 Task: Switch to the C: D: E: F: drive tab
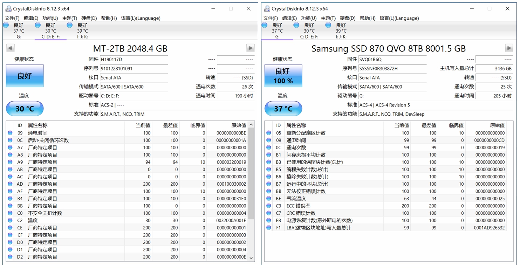[x=50, y=31]
